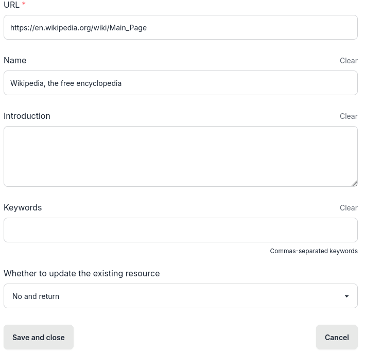Focus the empty Keywords input box

pyautogui.click(x=180, y=230)
